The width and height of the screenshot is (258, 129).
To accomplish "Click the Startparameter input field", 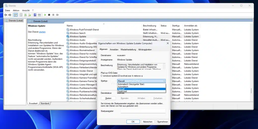I will [143, 111].
